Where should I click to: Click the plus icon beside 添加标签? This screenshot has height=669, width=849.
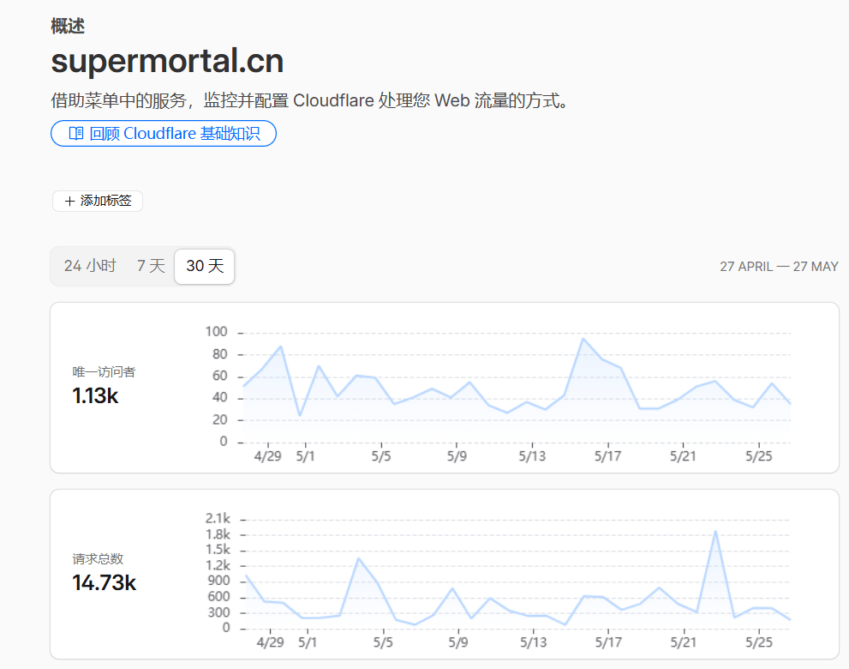(69, 202)
